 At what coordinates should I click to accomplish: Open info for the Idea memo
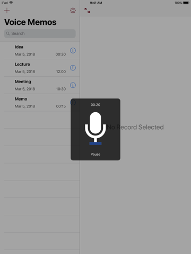73,51
